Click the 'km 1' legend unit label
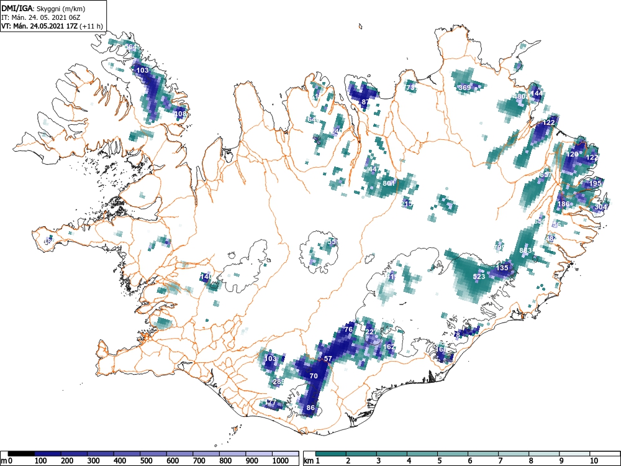 click(312, 461)
